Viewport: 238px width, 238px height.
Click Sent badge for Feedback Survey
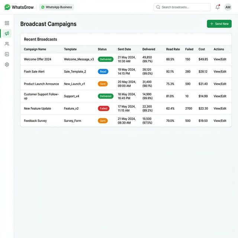(103, 121)
